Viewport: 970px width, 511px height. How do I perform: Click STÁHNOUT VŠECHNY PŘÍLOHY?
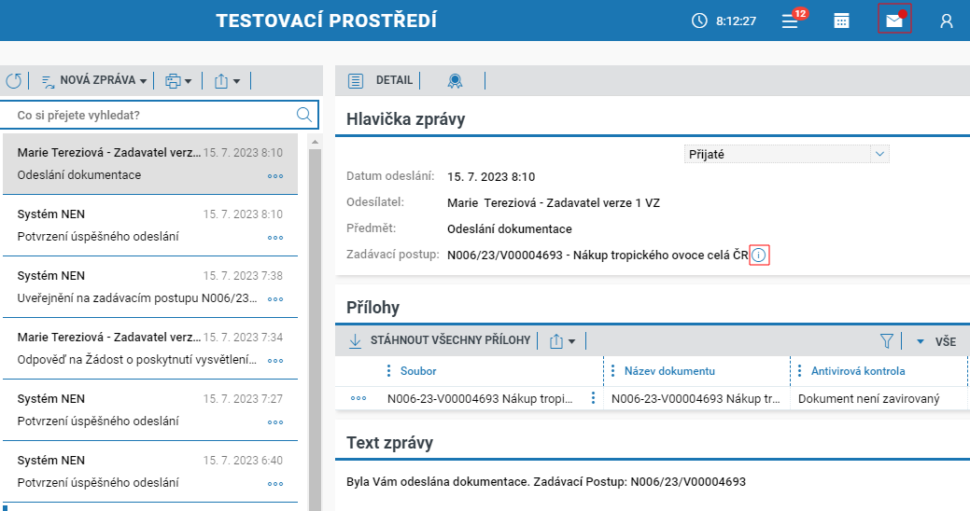tap(450, 340)
